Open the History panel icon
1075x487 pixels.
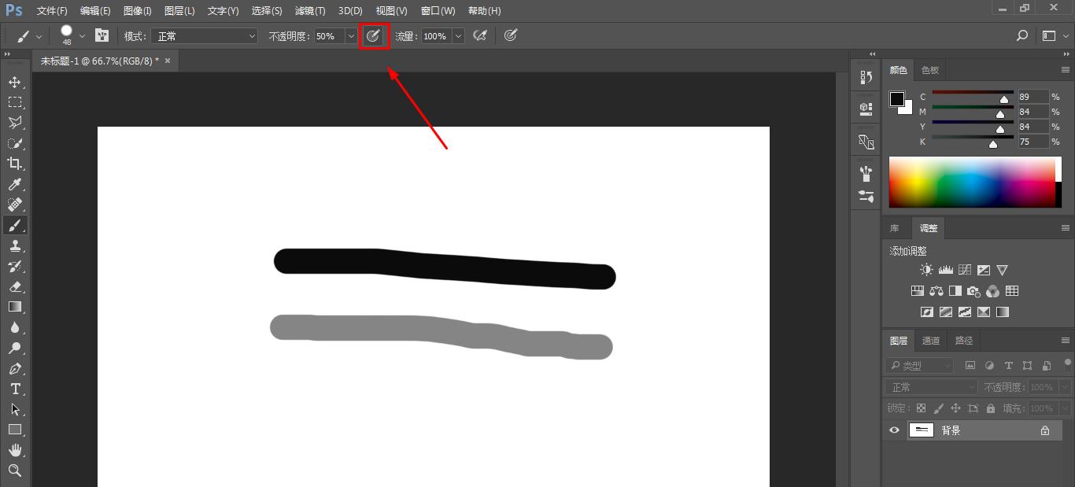866,77
